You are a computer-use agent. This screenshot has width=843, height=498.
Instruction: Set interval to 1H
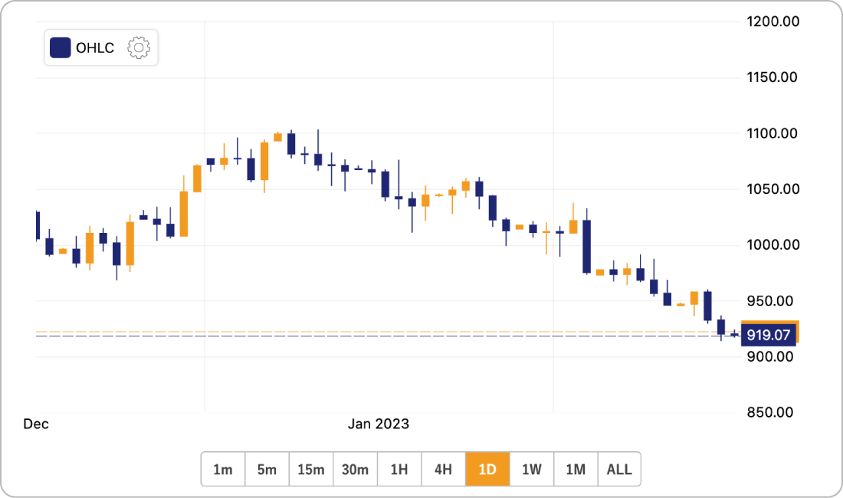pyautogui.click(x=399, y=469)
